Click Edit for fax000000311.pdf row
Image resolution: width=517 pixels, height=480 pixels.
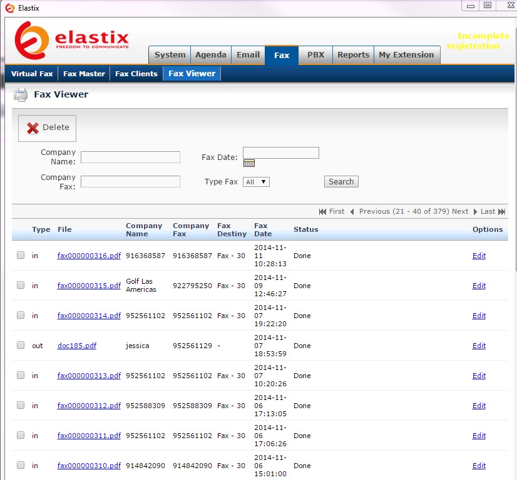pyautogui.click(x=479, y=436)
